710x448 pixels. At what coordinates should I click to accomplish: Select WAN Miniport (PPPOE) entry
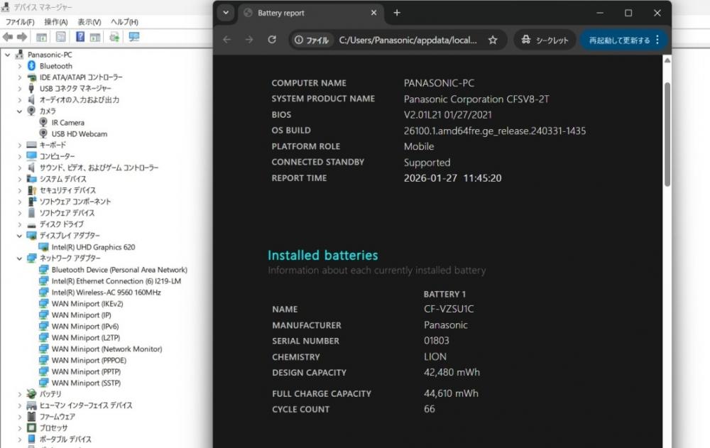(x=89, y=360)
